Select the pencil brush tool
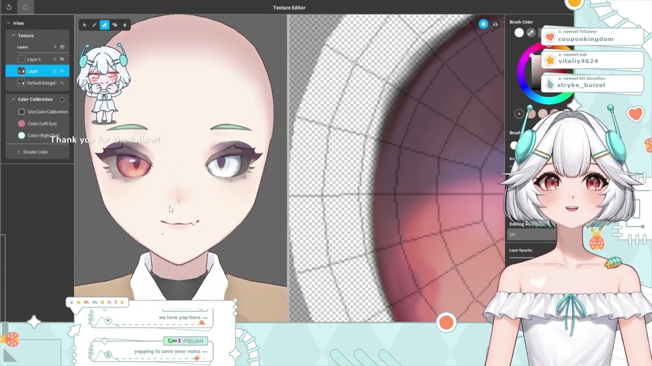The width and height of the screenshot is (652, 366). tap(94, 25)
